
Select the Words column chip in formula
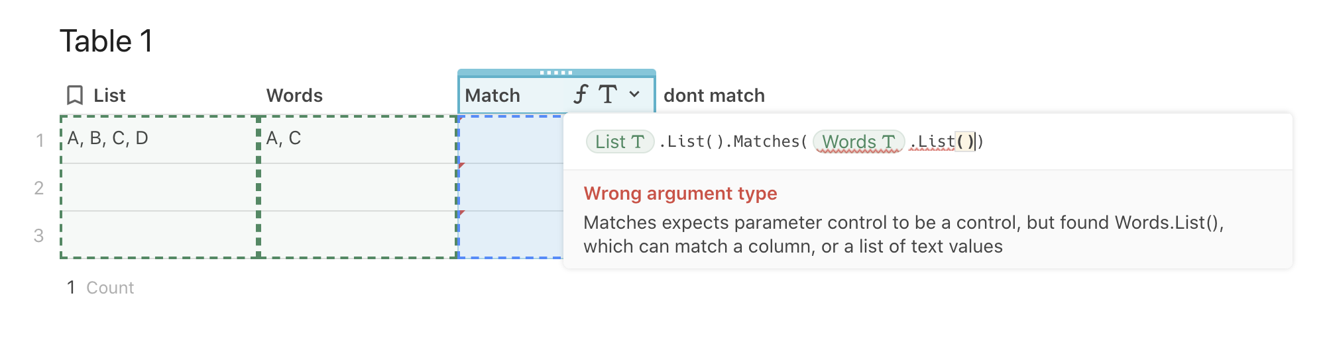(859, 141)
